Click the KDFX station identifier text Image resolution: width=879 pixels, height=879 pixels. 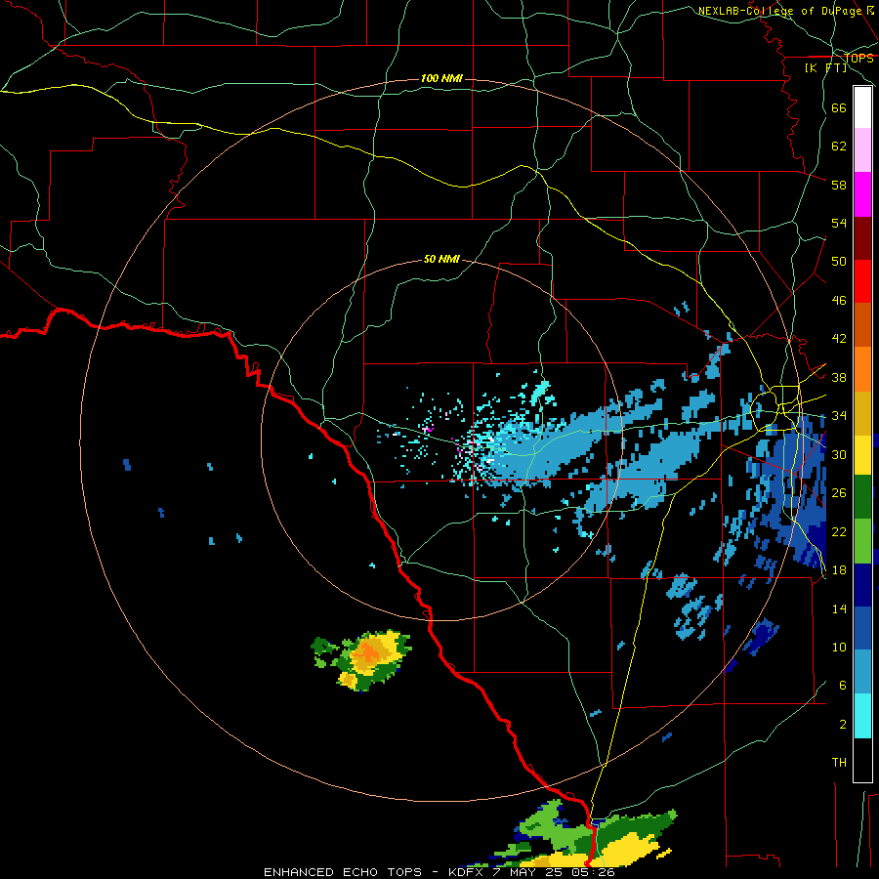465,872
